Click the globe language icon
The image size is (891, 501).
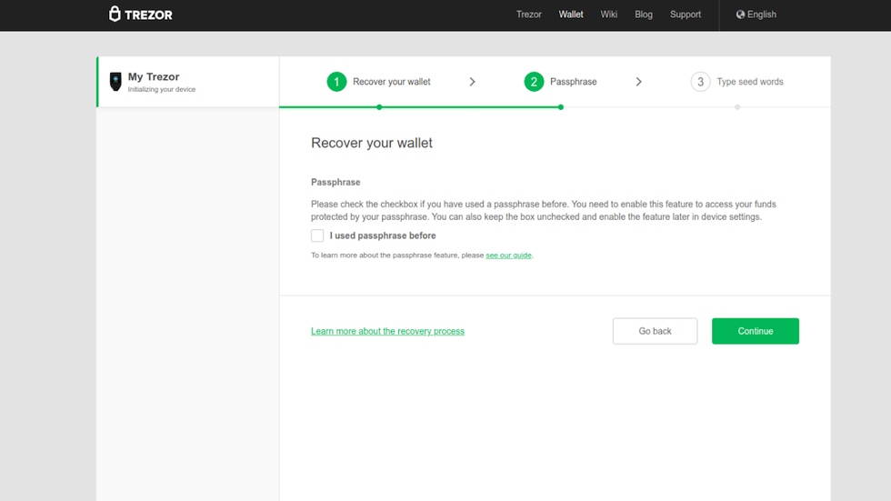point(740,15)
